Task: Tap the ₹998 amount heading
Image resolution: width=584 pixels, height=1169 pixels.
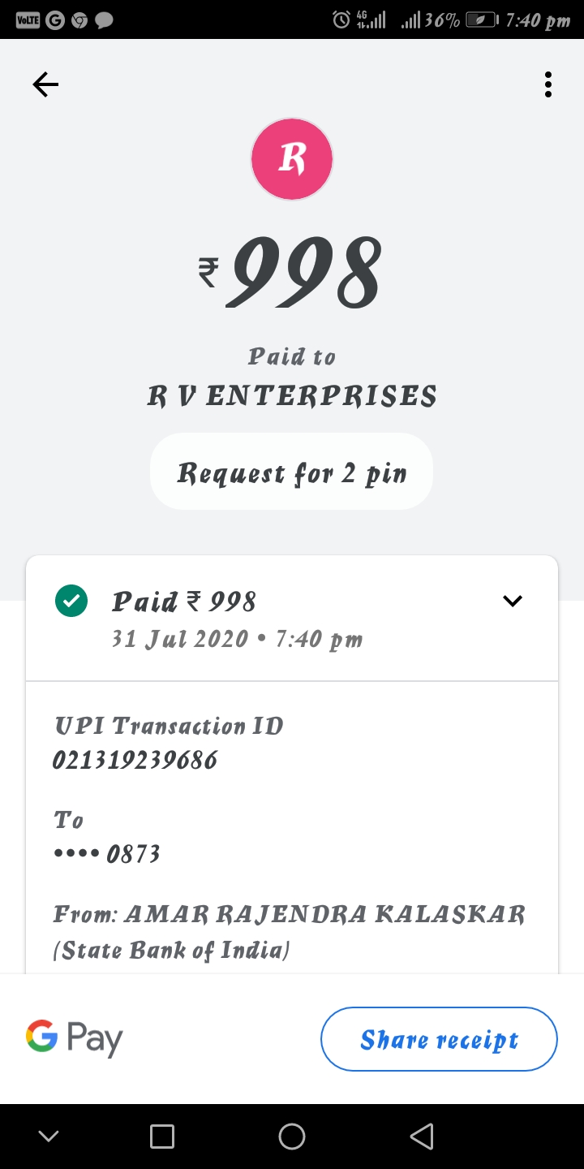Action: [292, 273]
